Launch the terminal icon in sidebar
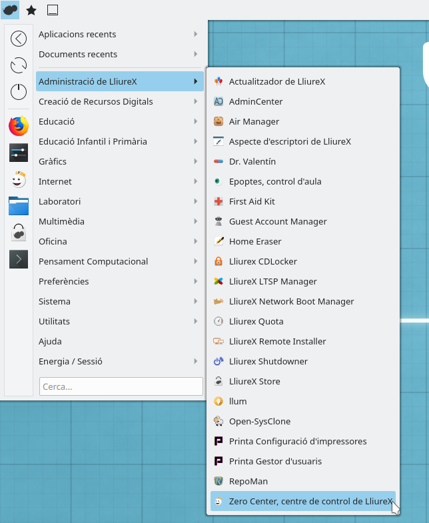 coord(19,259)
